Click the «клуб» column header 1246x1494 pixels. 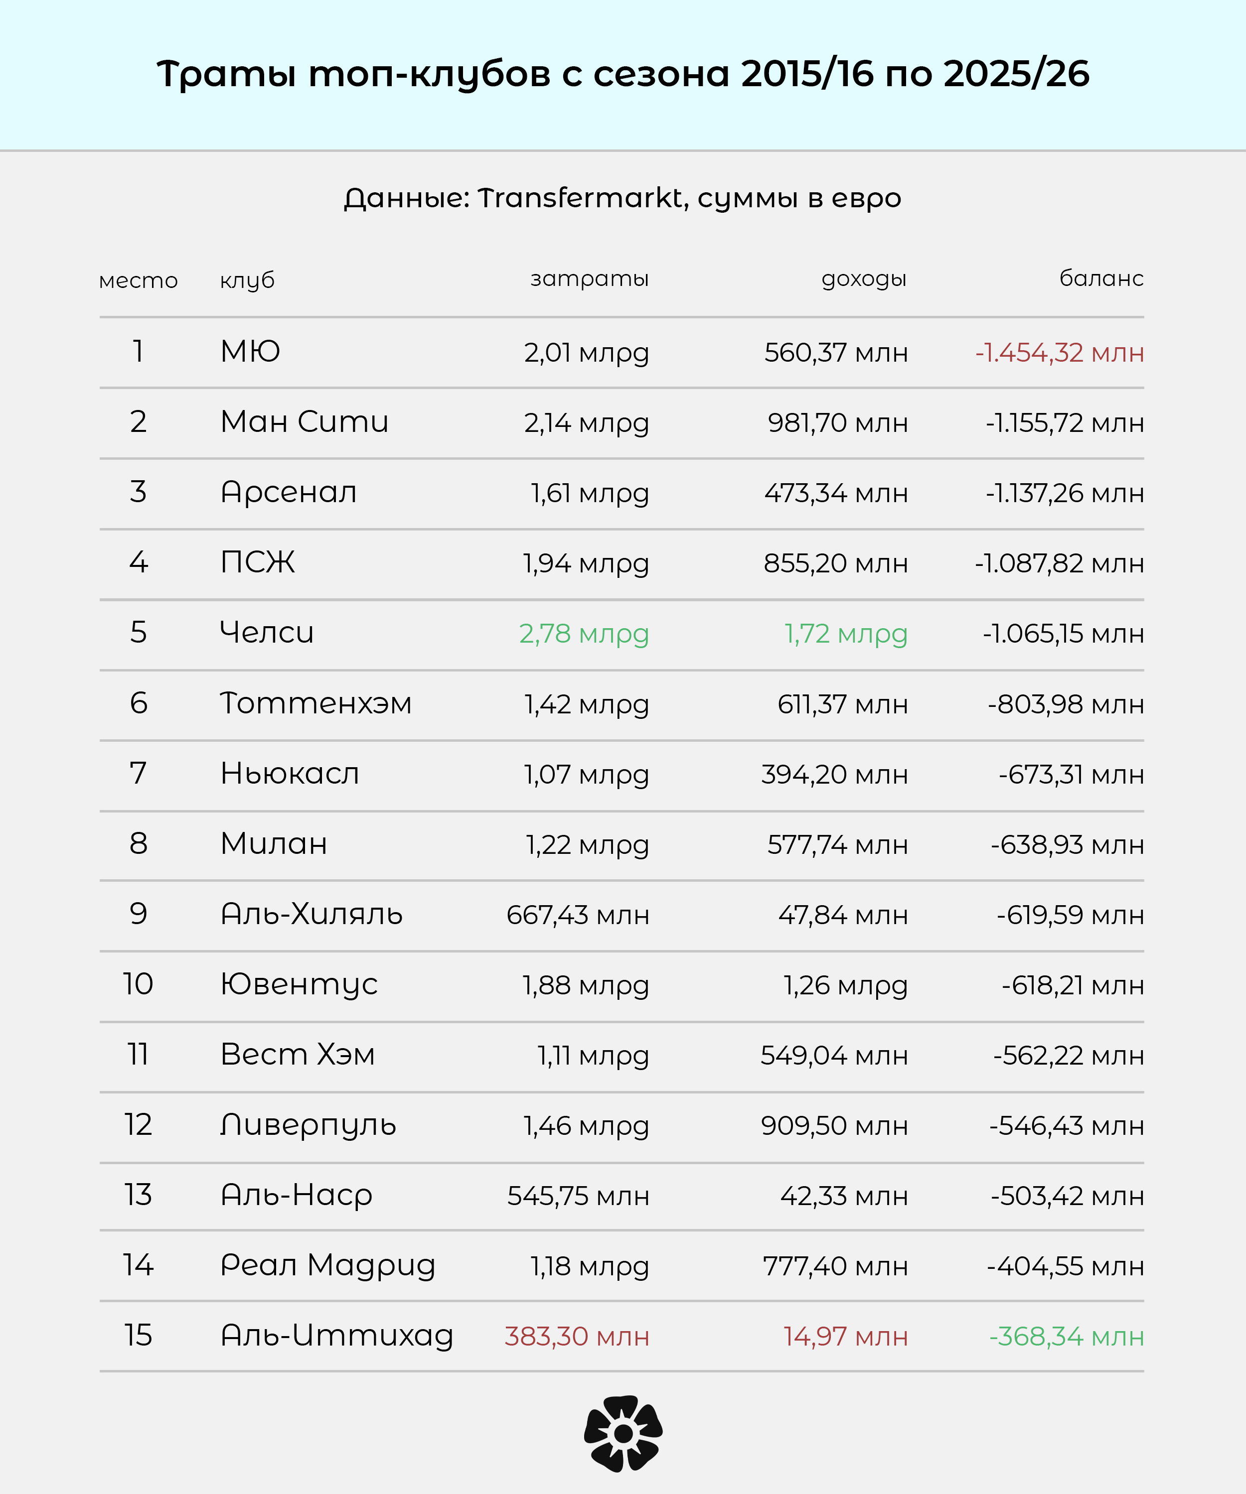[247, 280]
